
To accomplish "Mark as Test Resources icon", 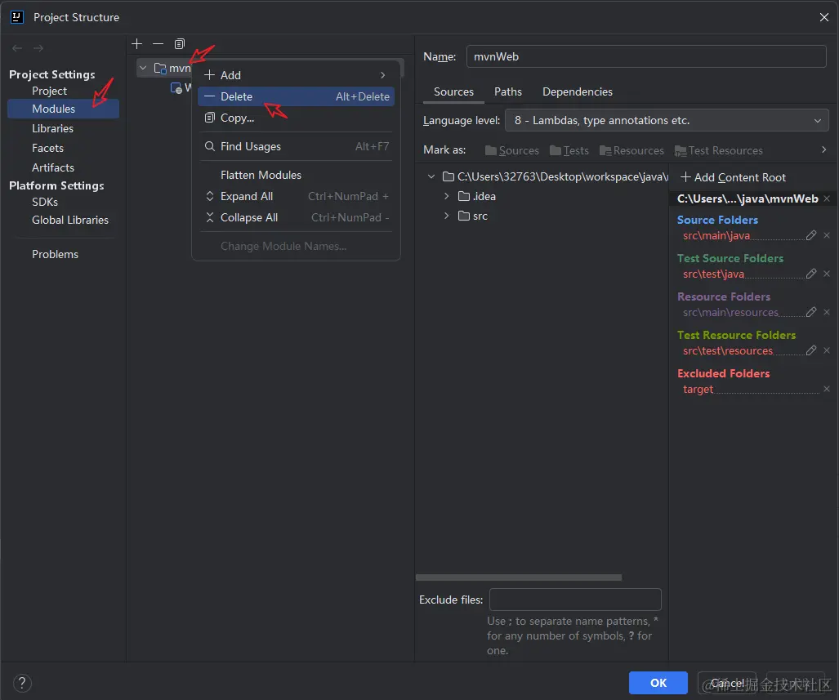I will point(680,151).
